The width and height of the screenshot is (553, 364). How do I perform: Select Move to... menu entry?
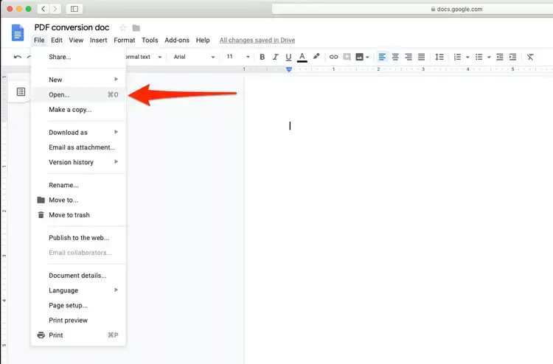tap(78, 200)
